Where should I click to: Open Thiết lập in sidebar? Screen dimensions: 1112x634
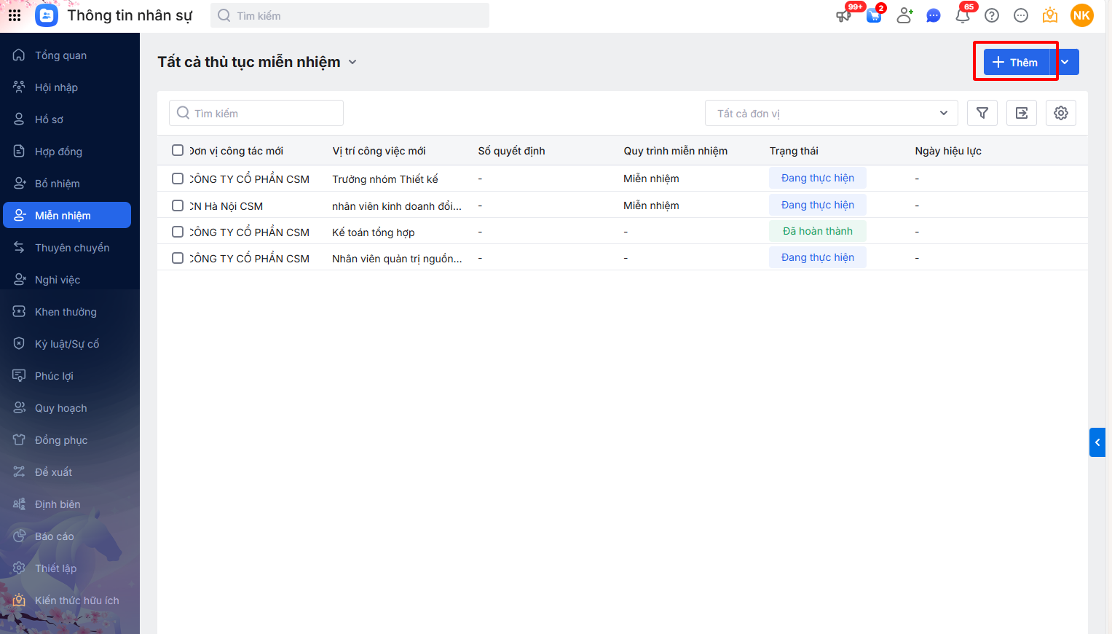[x=67, y=568]
